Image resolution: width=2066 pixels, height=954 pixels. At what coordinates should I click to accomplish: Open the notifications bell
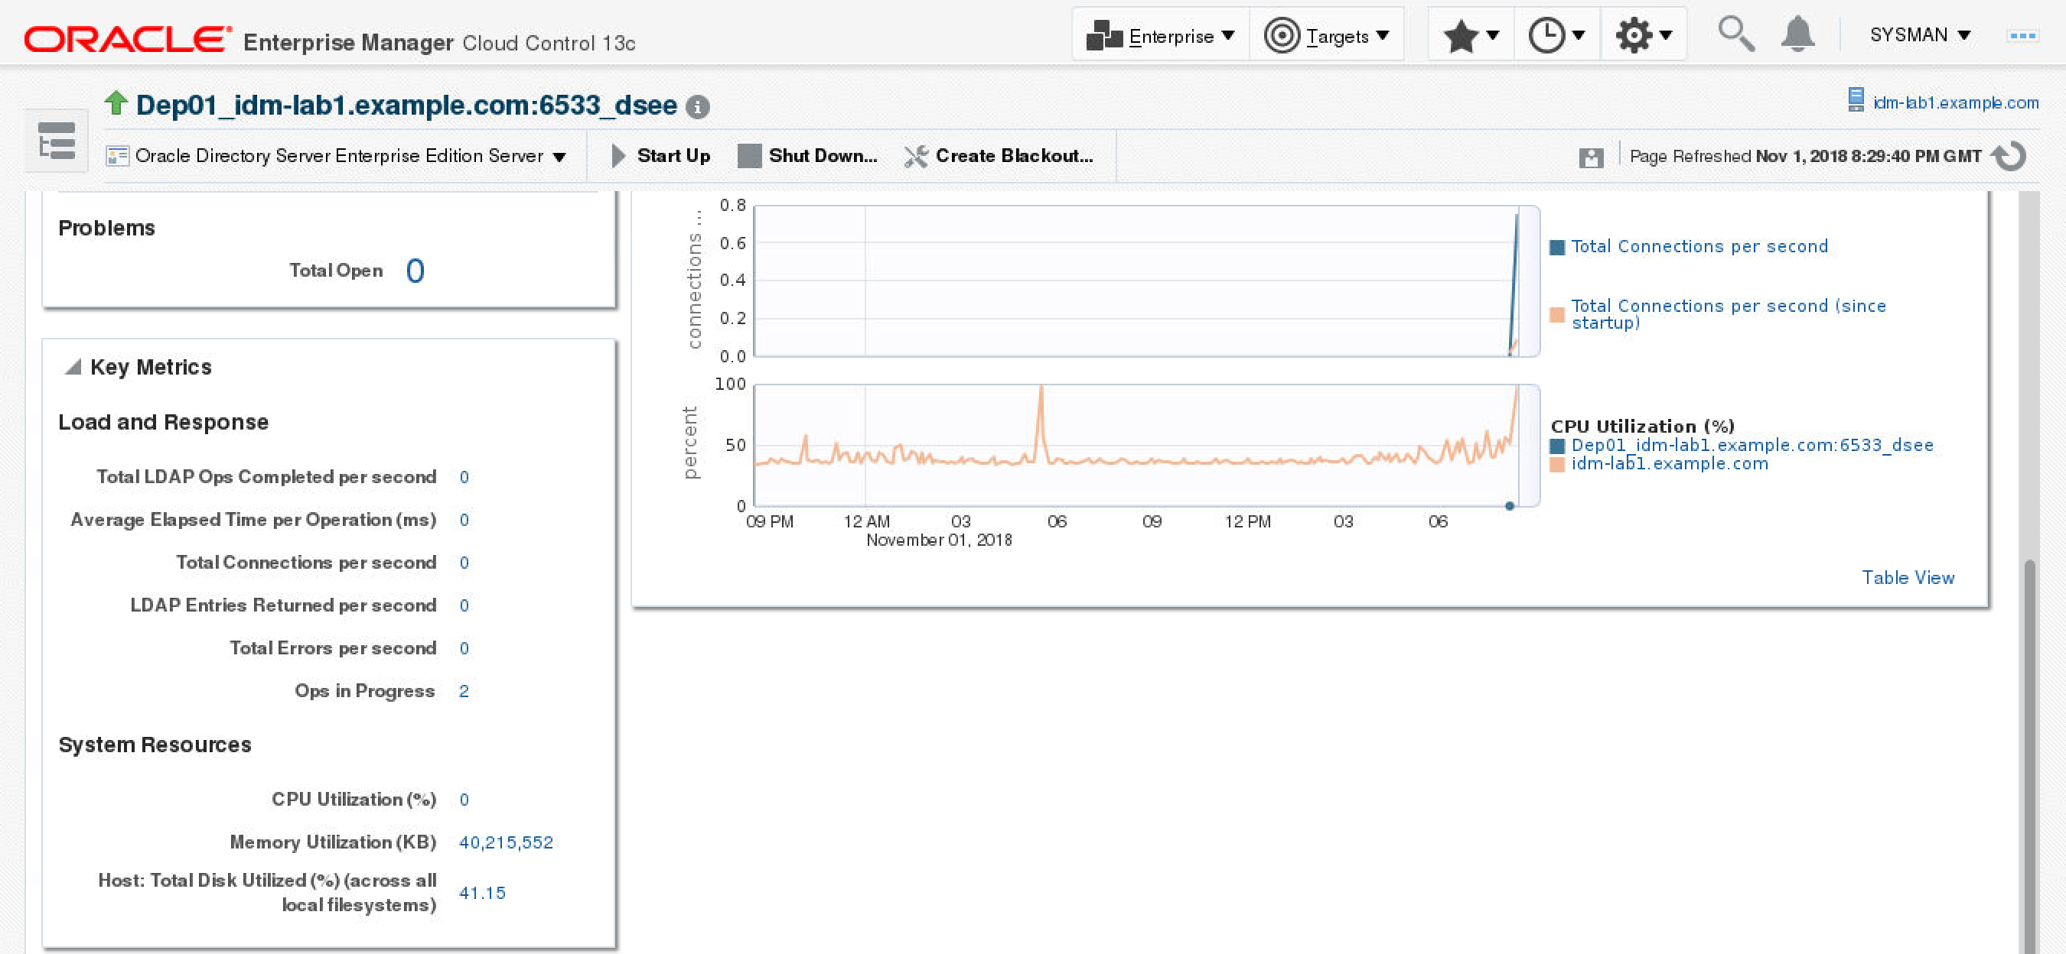pyautogui.click(x=1797, y=34)
